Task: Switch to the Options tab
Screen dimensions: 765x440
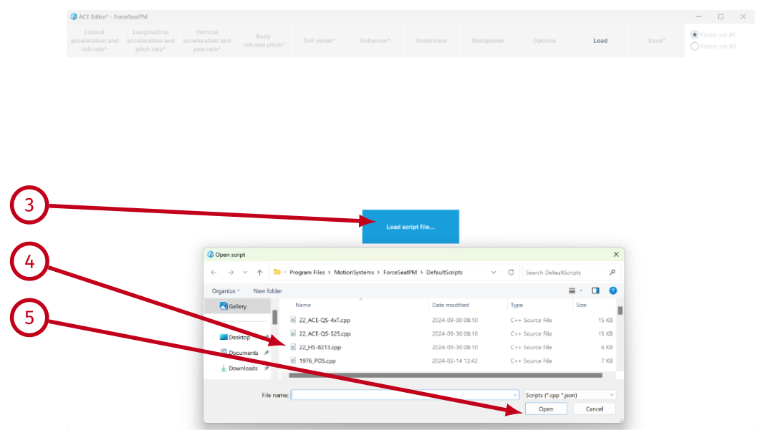Action: coord(544,41)
